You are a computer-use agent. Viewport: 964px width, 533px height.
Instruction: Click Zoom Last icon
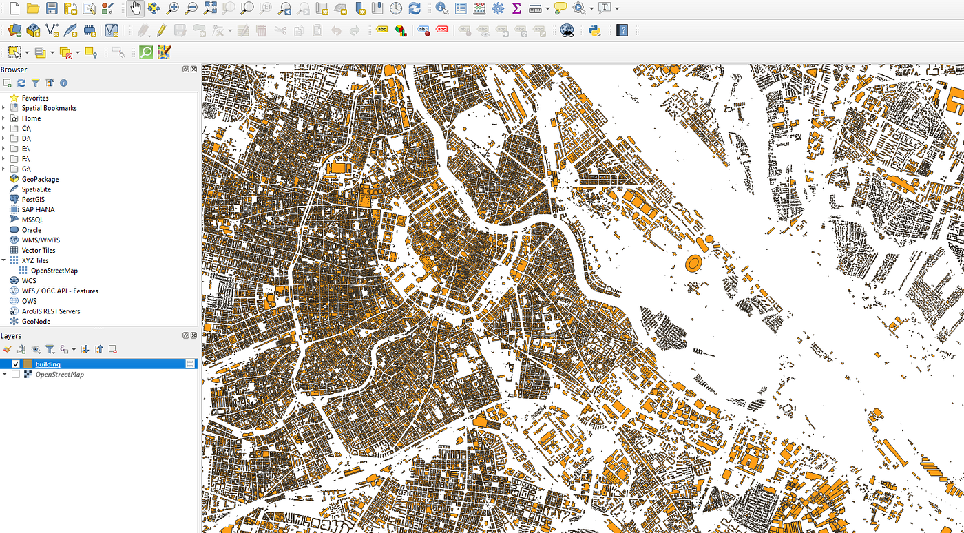pos(284,8)
